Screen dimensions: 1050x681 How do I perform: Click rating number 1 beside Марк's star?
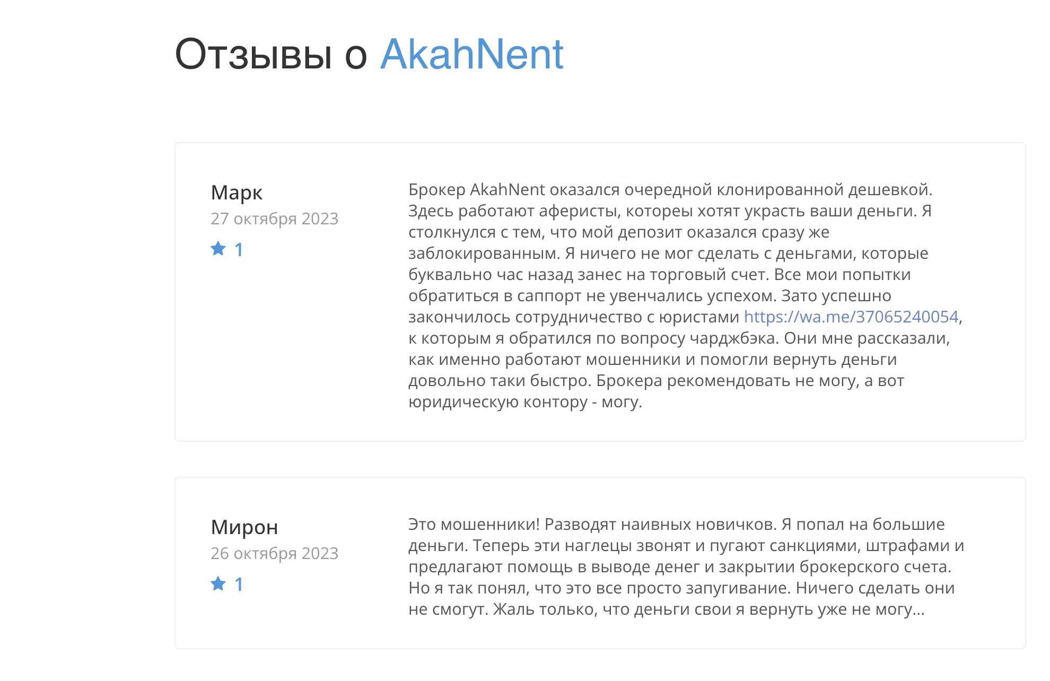pyautogui.click(x=239, y=250)
